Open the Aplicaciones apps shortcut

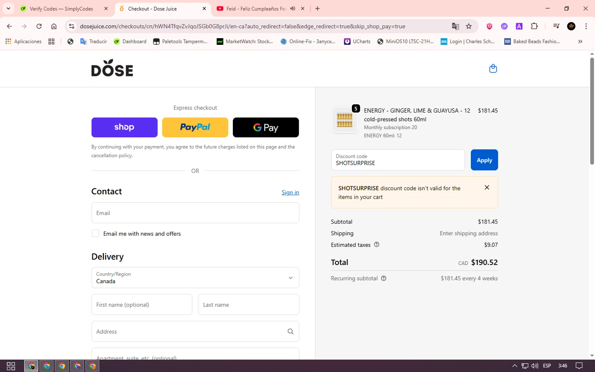pos(23,41)
